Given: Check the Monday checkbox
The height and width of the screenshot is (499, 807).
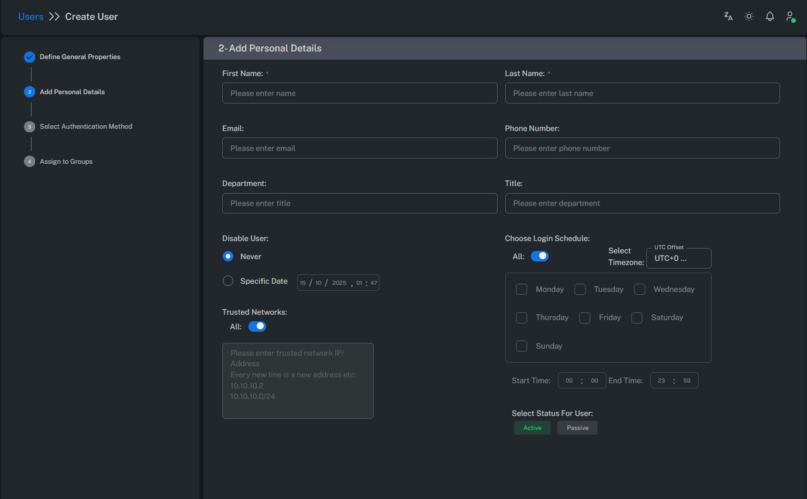Looking at the screenshot, I should [521, 289].
